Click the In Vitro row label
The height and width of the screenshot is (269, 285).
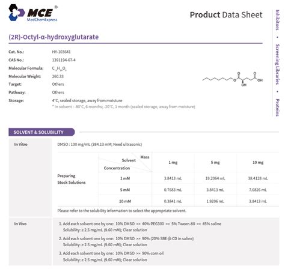20,144
